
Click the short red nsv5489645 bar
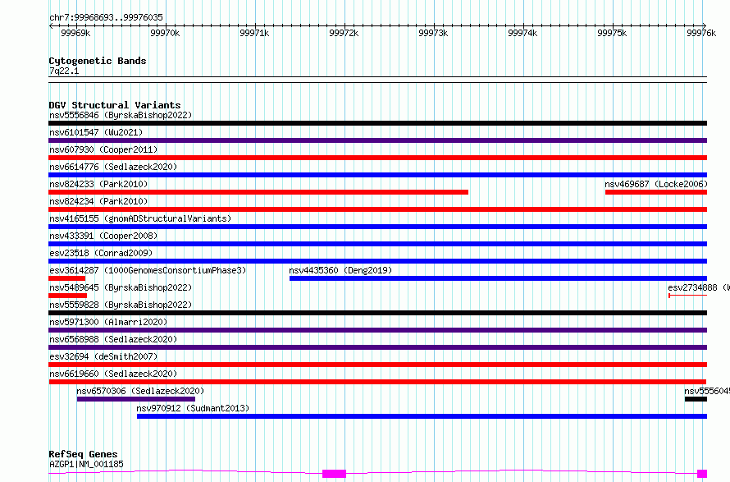click(67, 296)
